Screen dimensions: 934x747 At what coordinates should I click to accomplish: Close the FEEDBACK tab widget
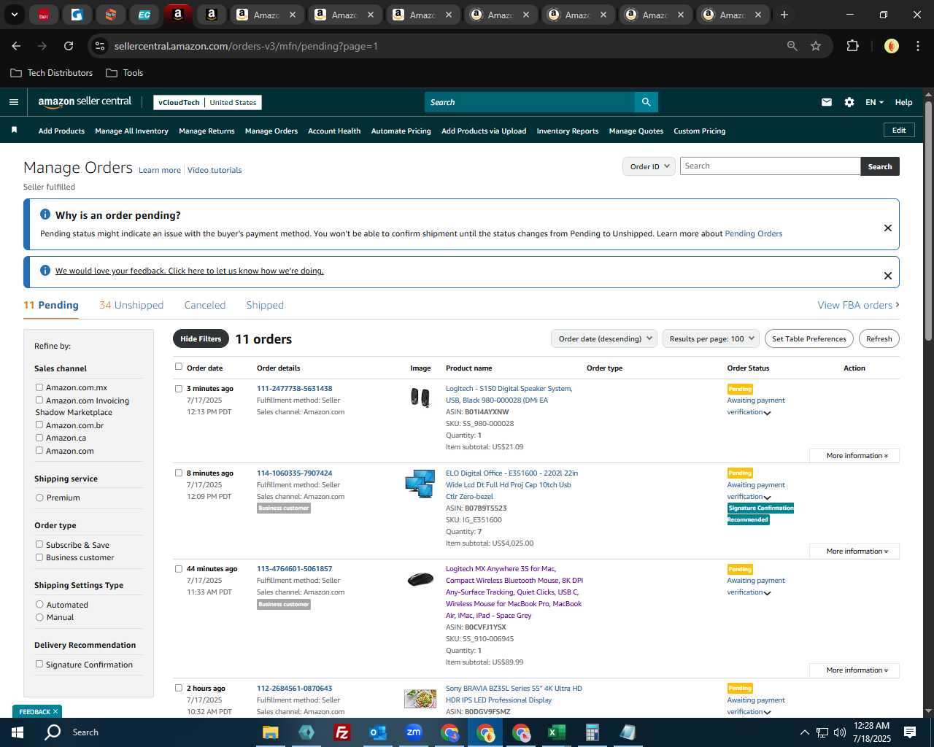55,711
